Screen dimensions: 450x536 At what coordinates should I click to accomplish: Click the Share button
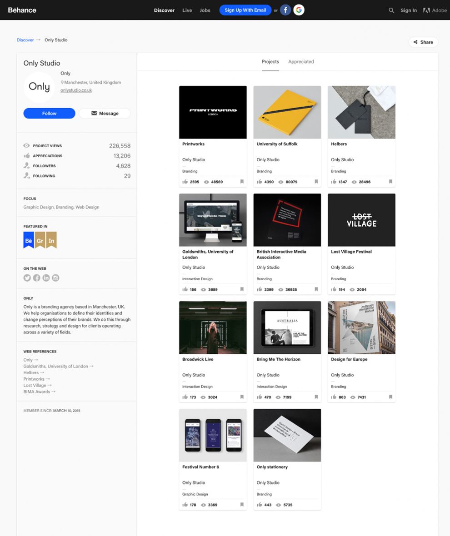tap(423, 42)
